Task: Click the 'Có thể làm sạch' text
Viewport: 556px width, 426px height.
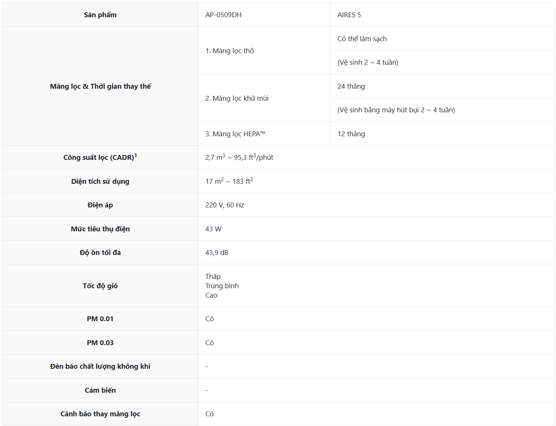Action: [362, 39]
